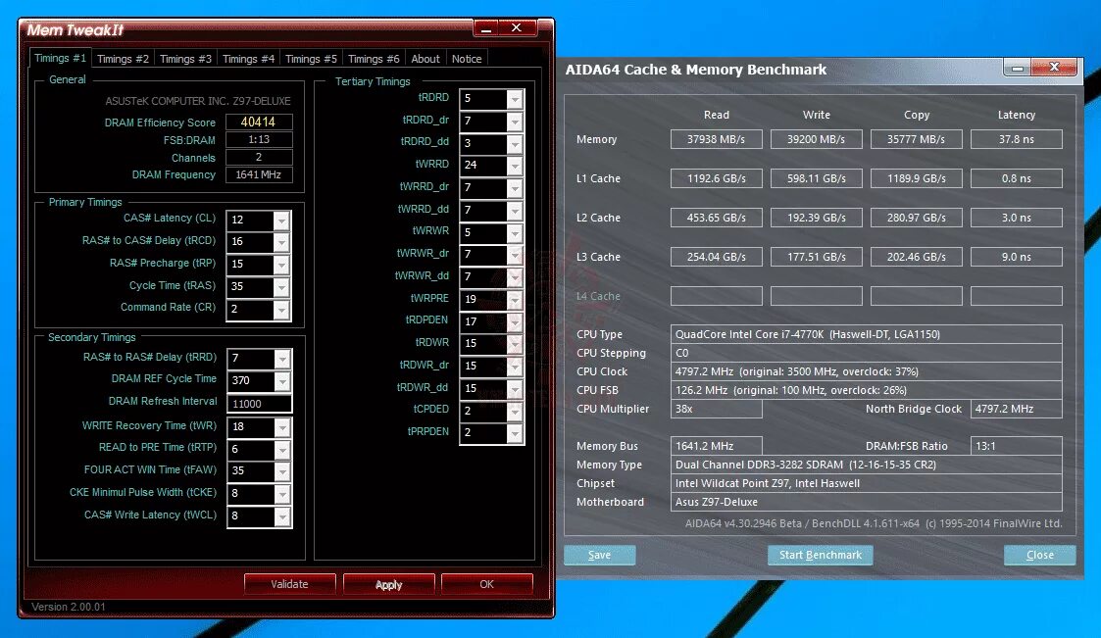
Task: Switch to the Notice tab
Action: point(467,59)
